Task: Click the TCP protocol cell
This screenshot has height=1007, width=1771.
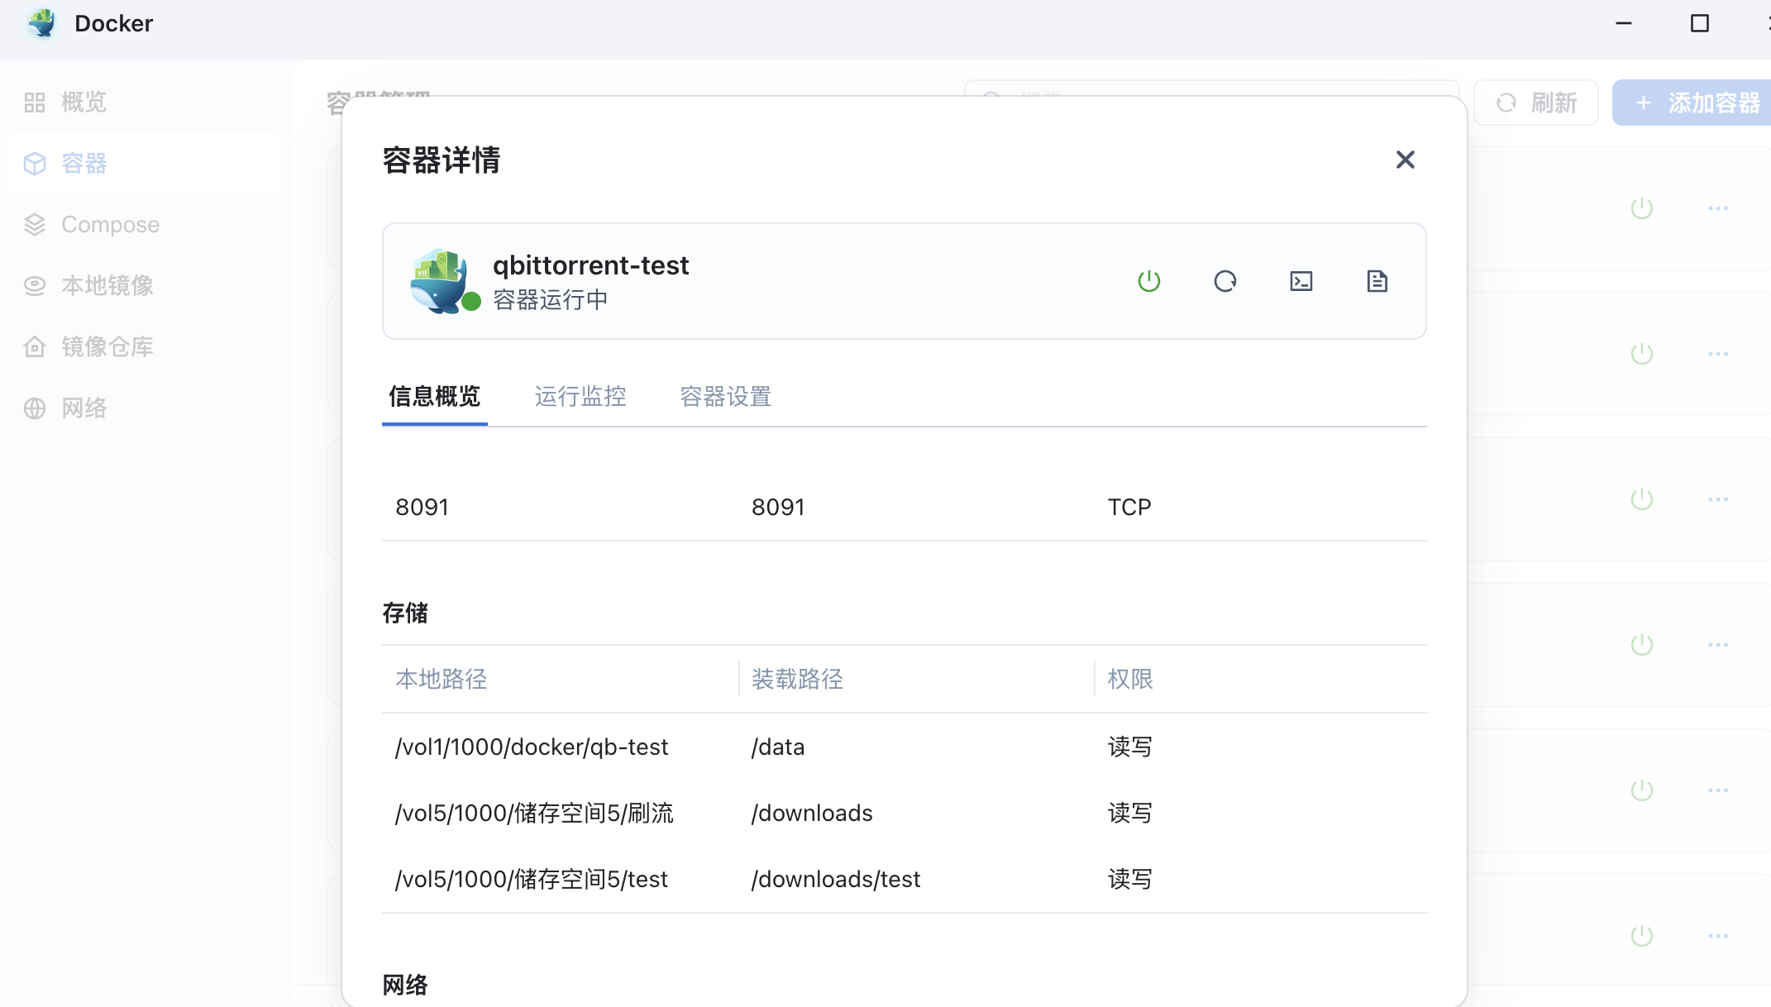Action: click(1129, 507)
